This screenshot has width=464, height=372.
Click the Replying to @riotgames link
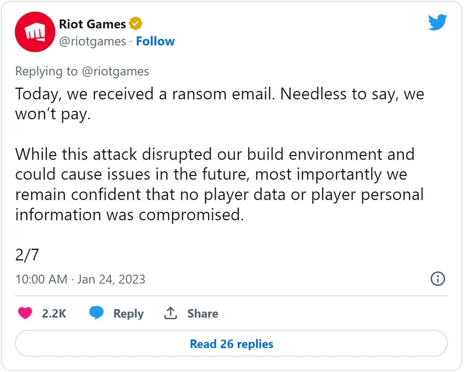pyautogui.click(x=82, y=71)
